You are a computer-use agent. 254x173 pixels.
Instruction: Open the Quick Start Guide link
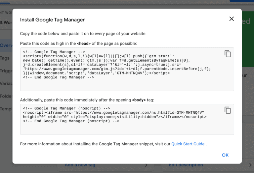188,144
